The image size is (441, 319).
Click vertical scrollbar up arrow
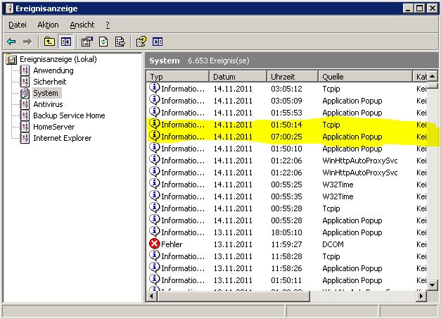(433, 76)
